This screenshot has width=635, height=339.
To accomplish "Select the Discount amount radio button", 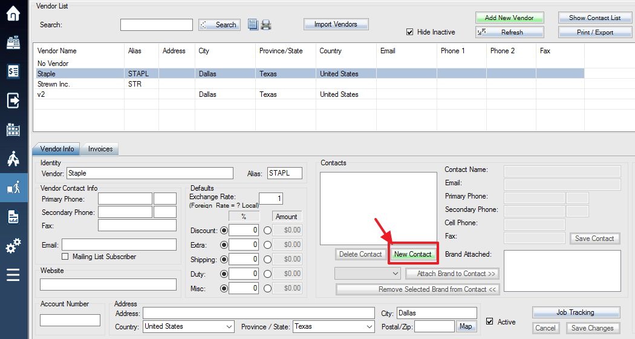I will 267,230.
